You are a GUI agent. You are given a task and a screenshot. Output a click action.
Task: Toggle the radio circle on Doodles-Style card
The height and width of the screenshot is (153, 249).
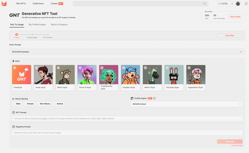(124, 68)
